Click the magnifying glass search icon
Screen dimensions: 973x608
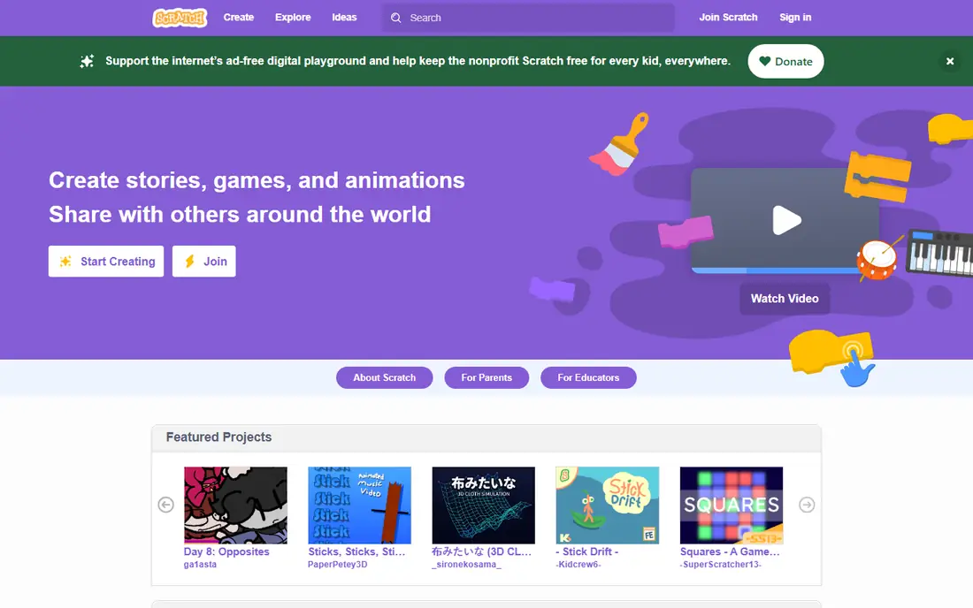click(x=396, y=18)
